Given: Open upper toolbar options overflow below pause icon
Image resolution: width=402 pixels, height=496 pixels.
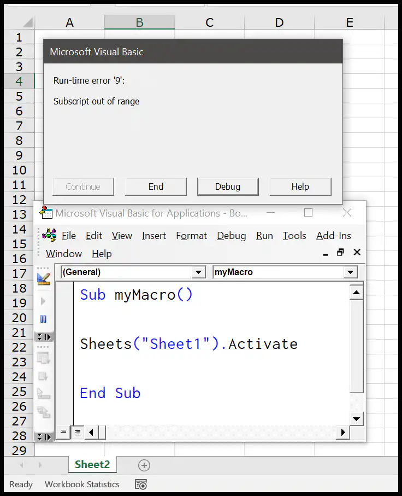Looking at the screenshot, I should tap(44, 337).
